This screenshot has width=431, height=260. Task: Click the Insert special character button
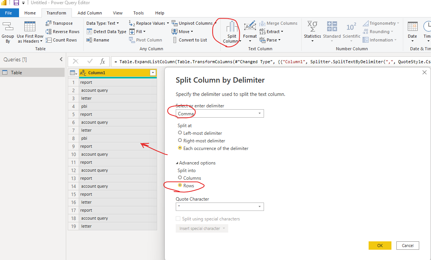point(202,228)
